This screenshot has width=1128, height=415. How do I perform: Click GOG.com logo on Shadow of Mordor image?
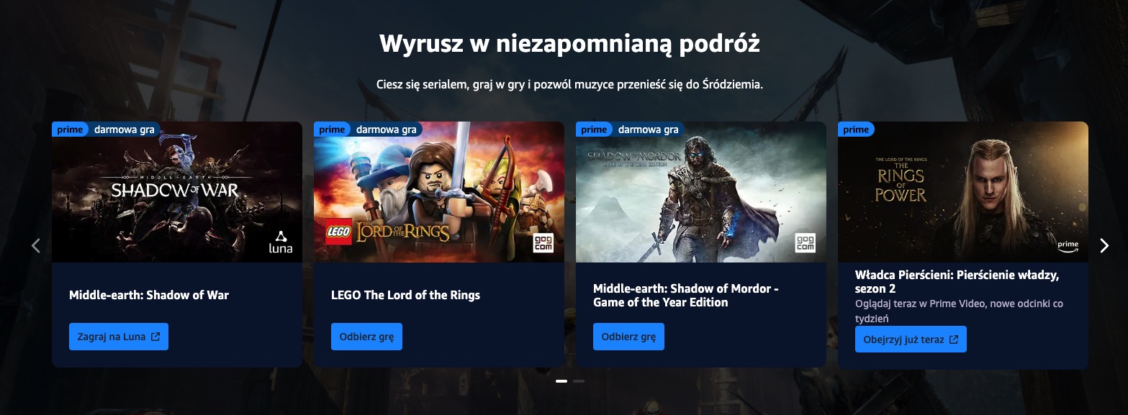coord(805,243)
